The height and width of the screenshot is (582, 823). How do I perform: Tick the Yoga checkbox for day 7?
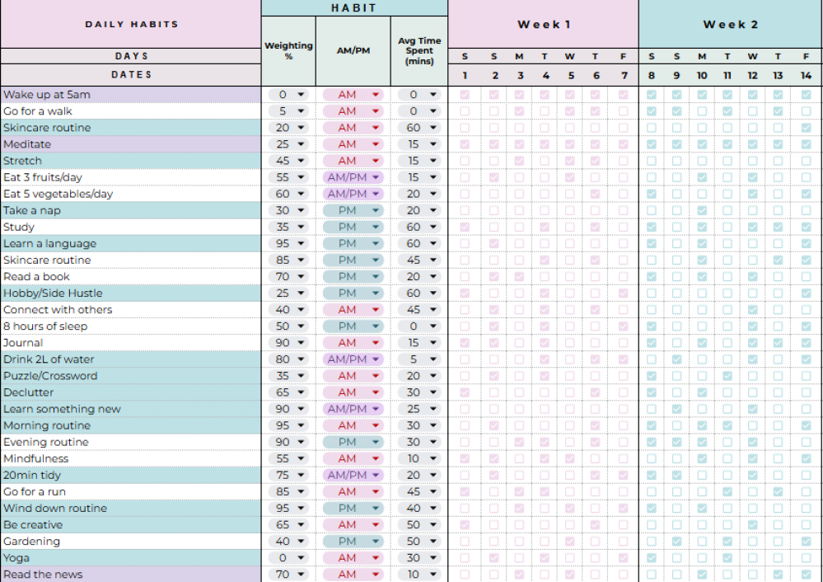pos(623,558)
